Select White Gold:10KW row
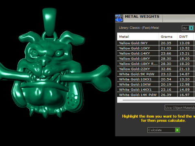This screenshot has height=146, width=195. 156,84
